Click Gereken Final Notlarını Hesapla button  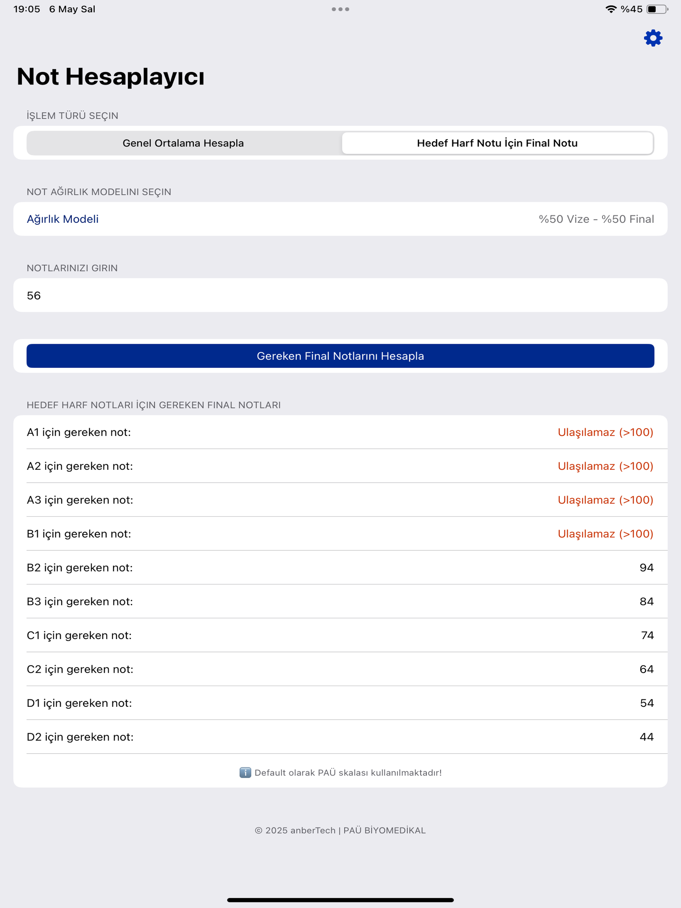point(340,356)
